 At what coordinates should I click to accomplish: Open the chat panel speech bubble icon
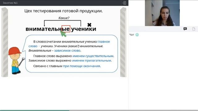(x=185, y=29)
